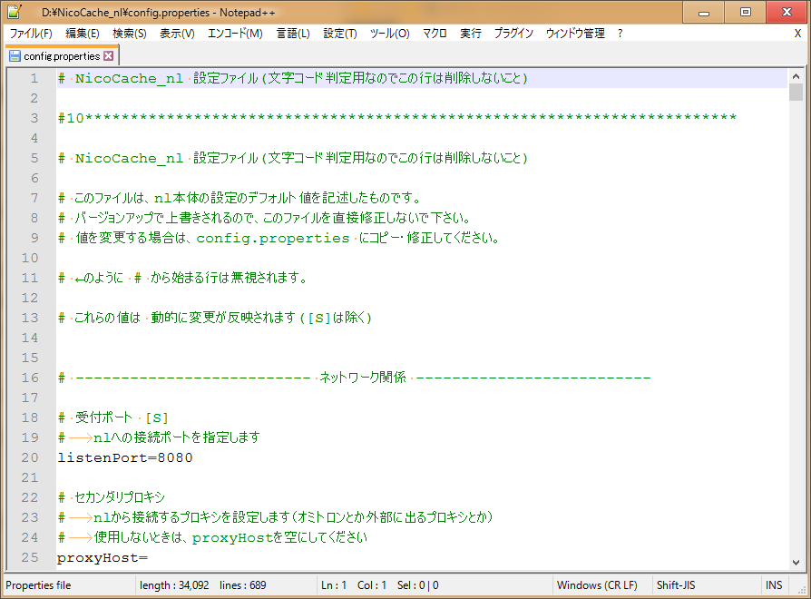
Task: Click the 'proxyHostを空にしてください' comment line
Action: tap(212, 537)
